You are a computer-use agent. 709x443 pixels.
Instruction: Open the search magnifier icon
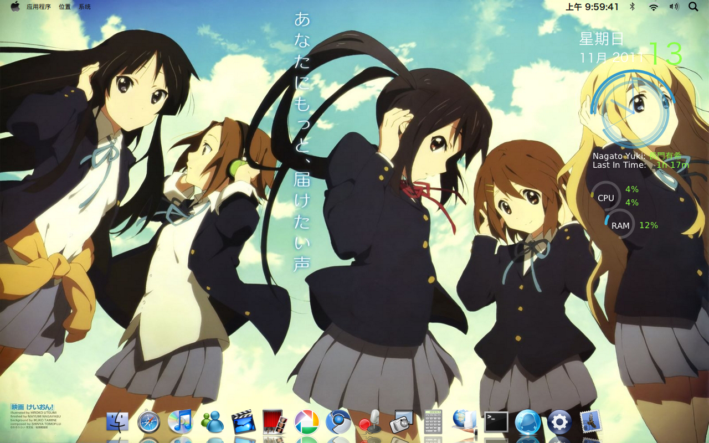(693, 7)
